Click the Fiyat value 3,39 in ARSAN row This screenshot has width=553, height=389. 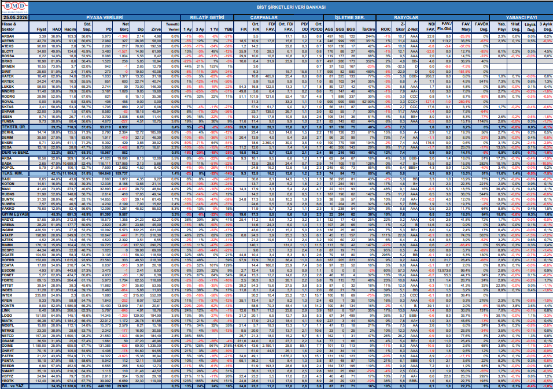[x=43, y=36]
